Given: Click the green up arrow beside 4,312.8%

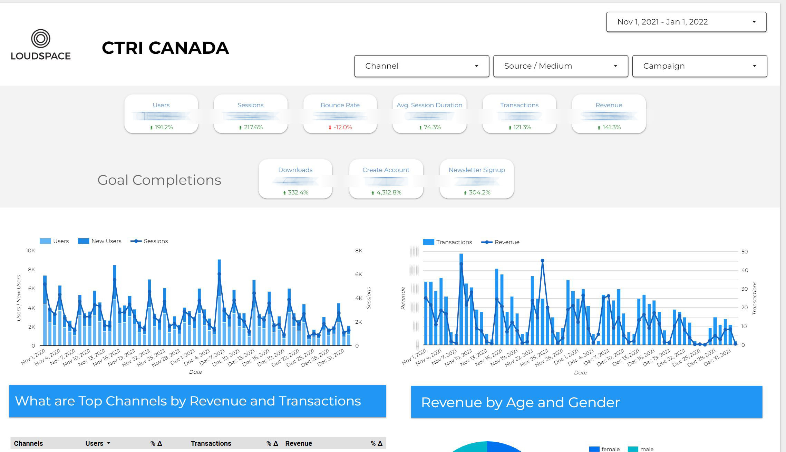Looking at the screenshot, I should [373, 193].
